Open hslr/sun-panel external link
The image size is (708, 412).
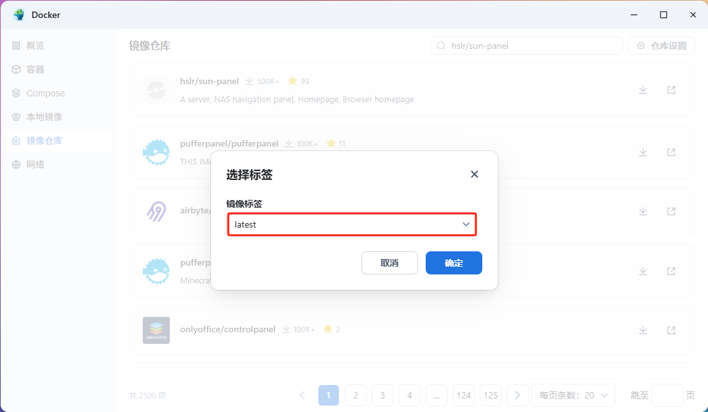tap(671, 90)
